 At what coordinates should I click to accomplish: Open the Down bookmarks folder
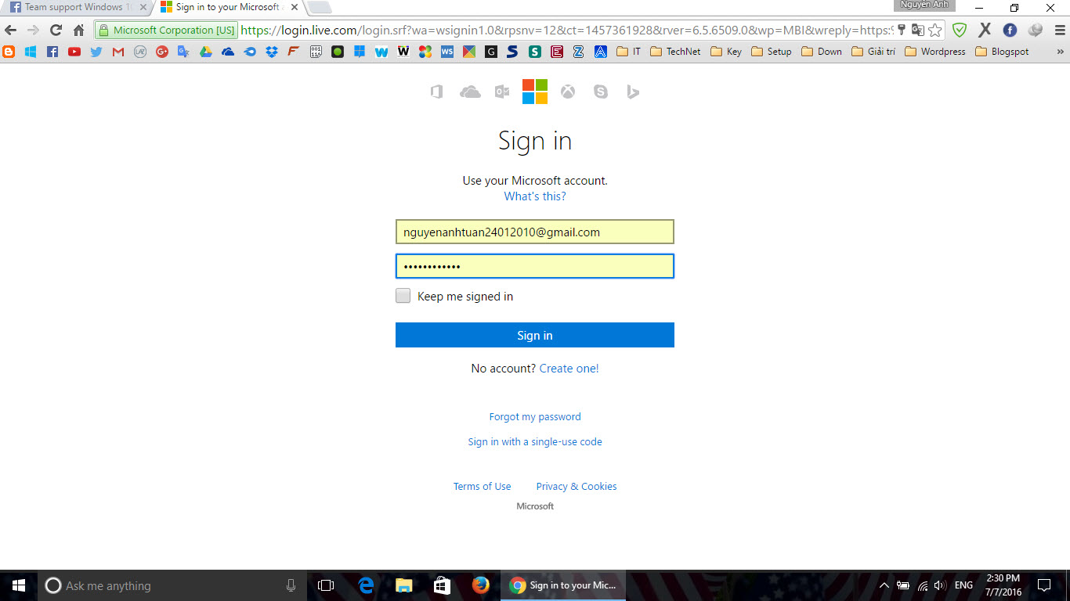822,52
